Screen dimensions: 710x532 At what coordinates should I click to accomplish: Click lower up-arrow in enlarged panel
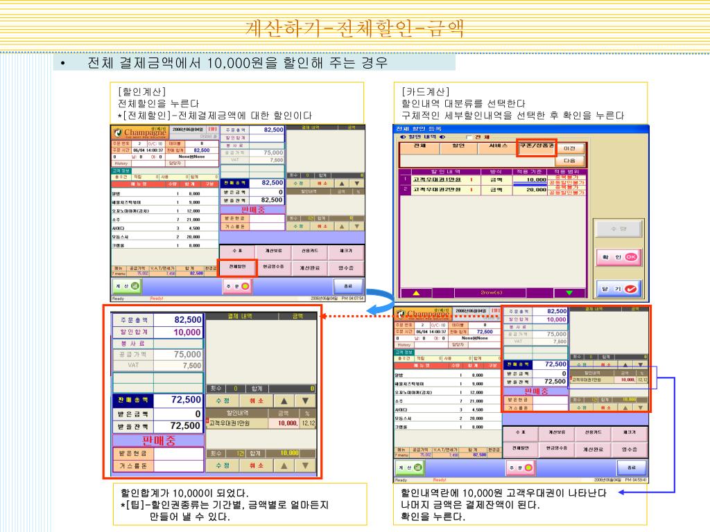(x=284, y=465)
